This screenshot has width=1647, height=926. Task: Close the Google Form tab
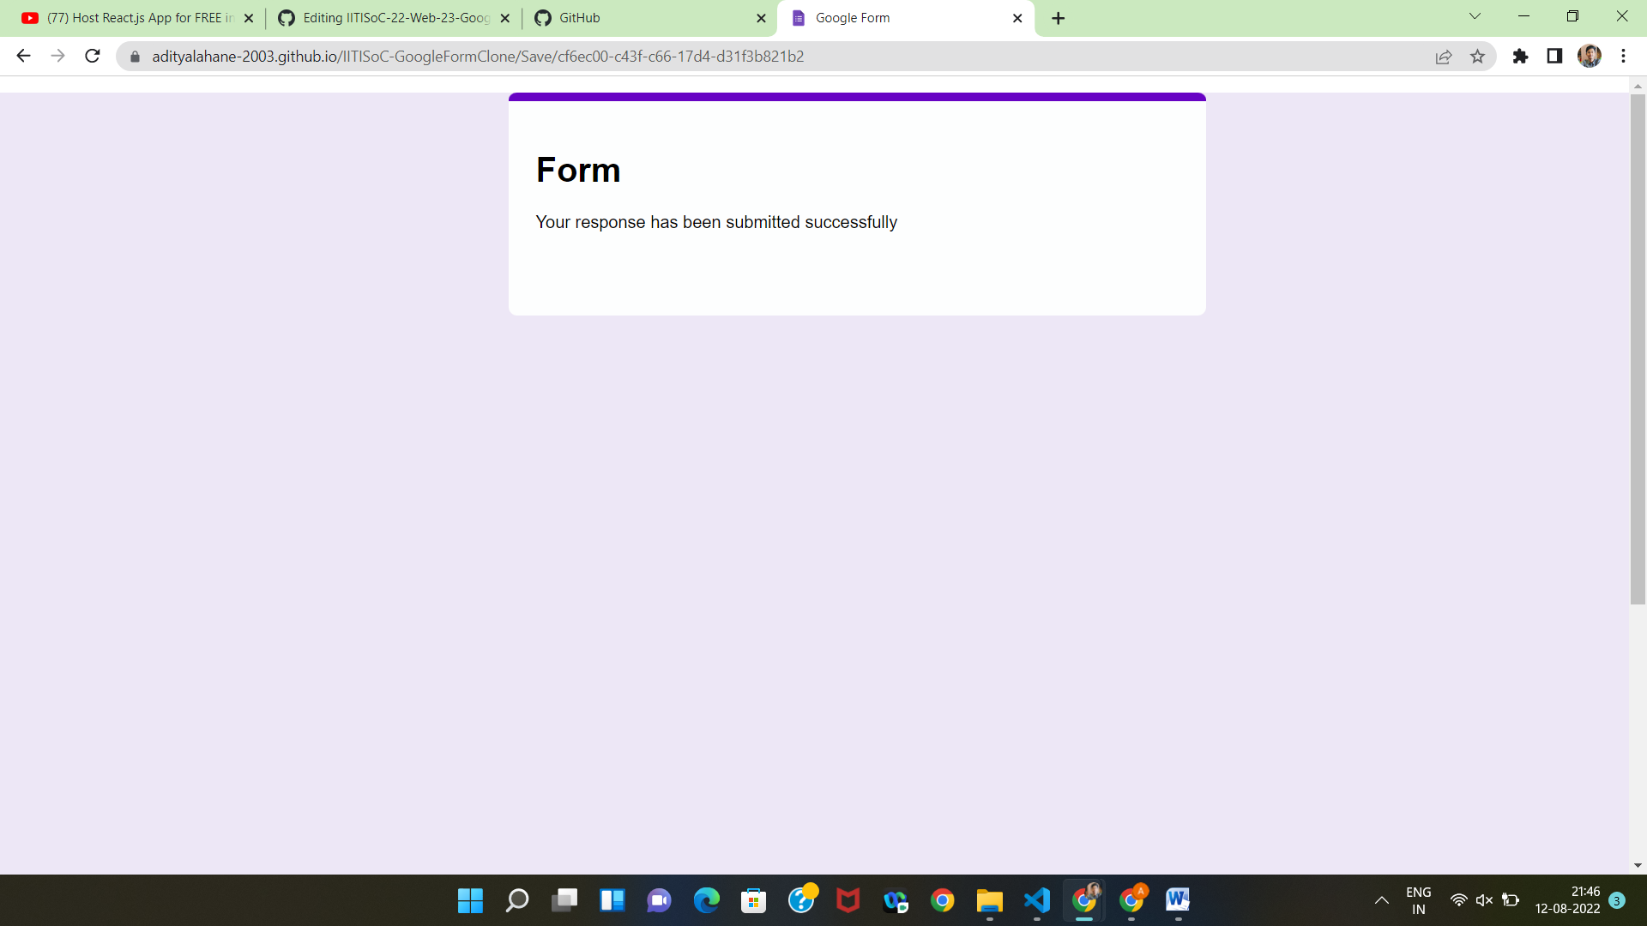click(1017, 18)
